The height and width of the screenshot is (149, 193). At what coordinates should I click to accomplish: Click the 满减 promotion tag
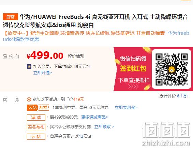36,117
